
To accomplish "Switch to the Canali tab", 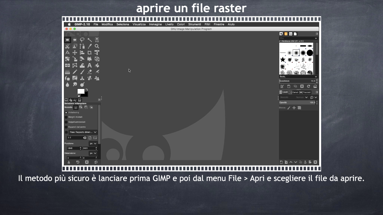I will click(x=294, y=92).
